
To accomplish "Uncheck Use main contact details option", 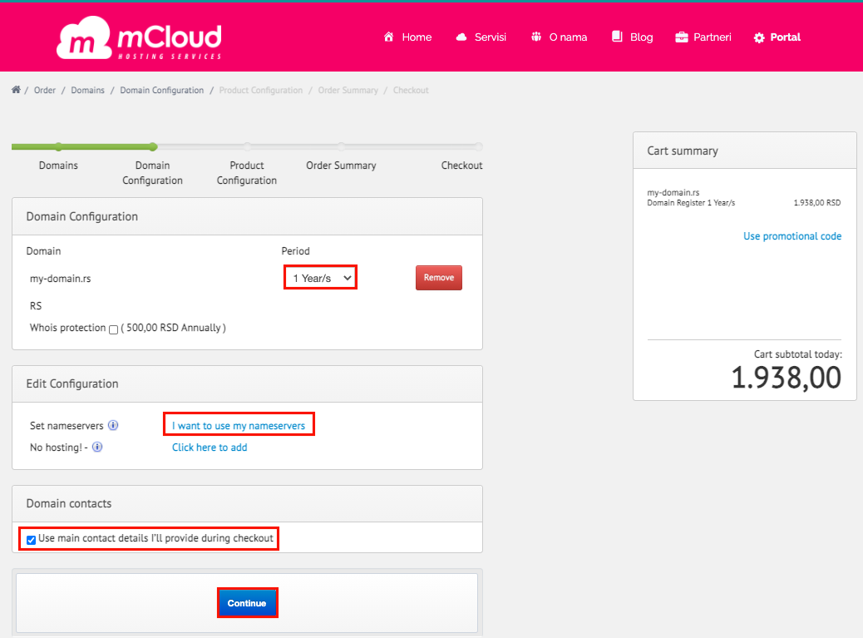I will coord(31,540).
